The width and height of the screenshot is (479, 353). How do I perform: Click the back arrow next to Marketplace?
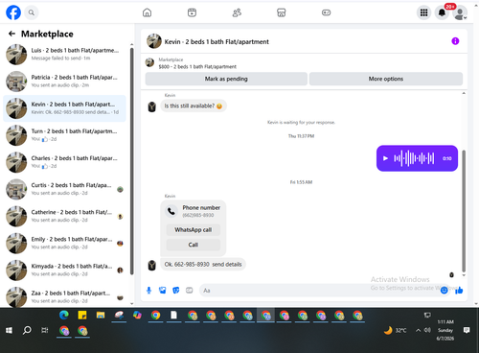(x=11, y=34)
